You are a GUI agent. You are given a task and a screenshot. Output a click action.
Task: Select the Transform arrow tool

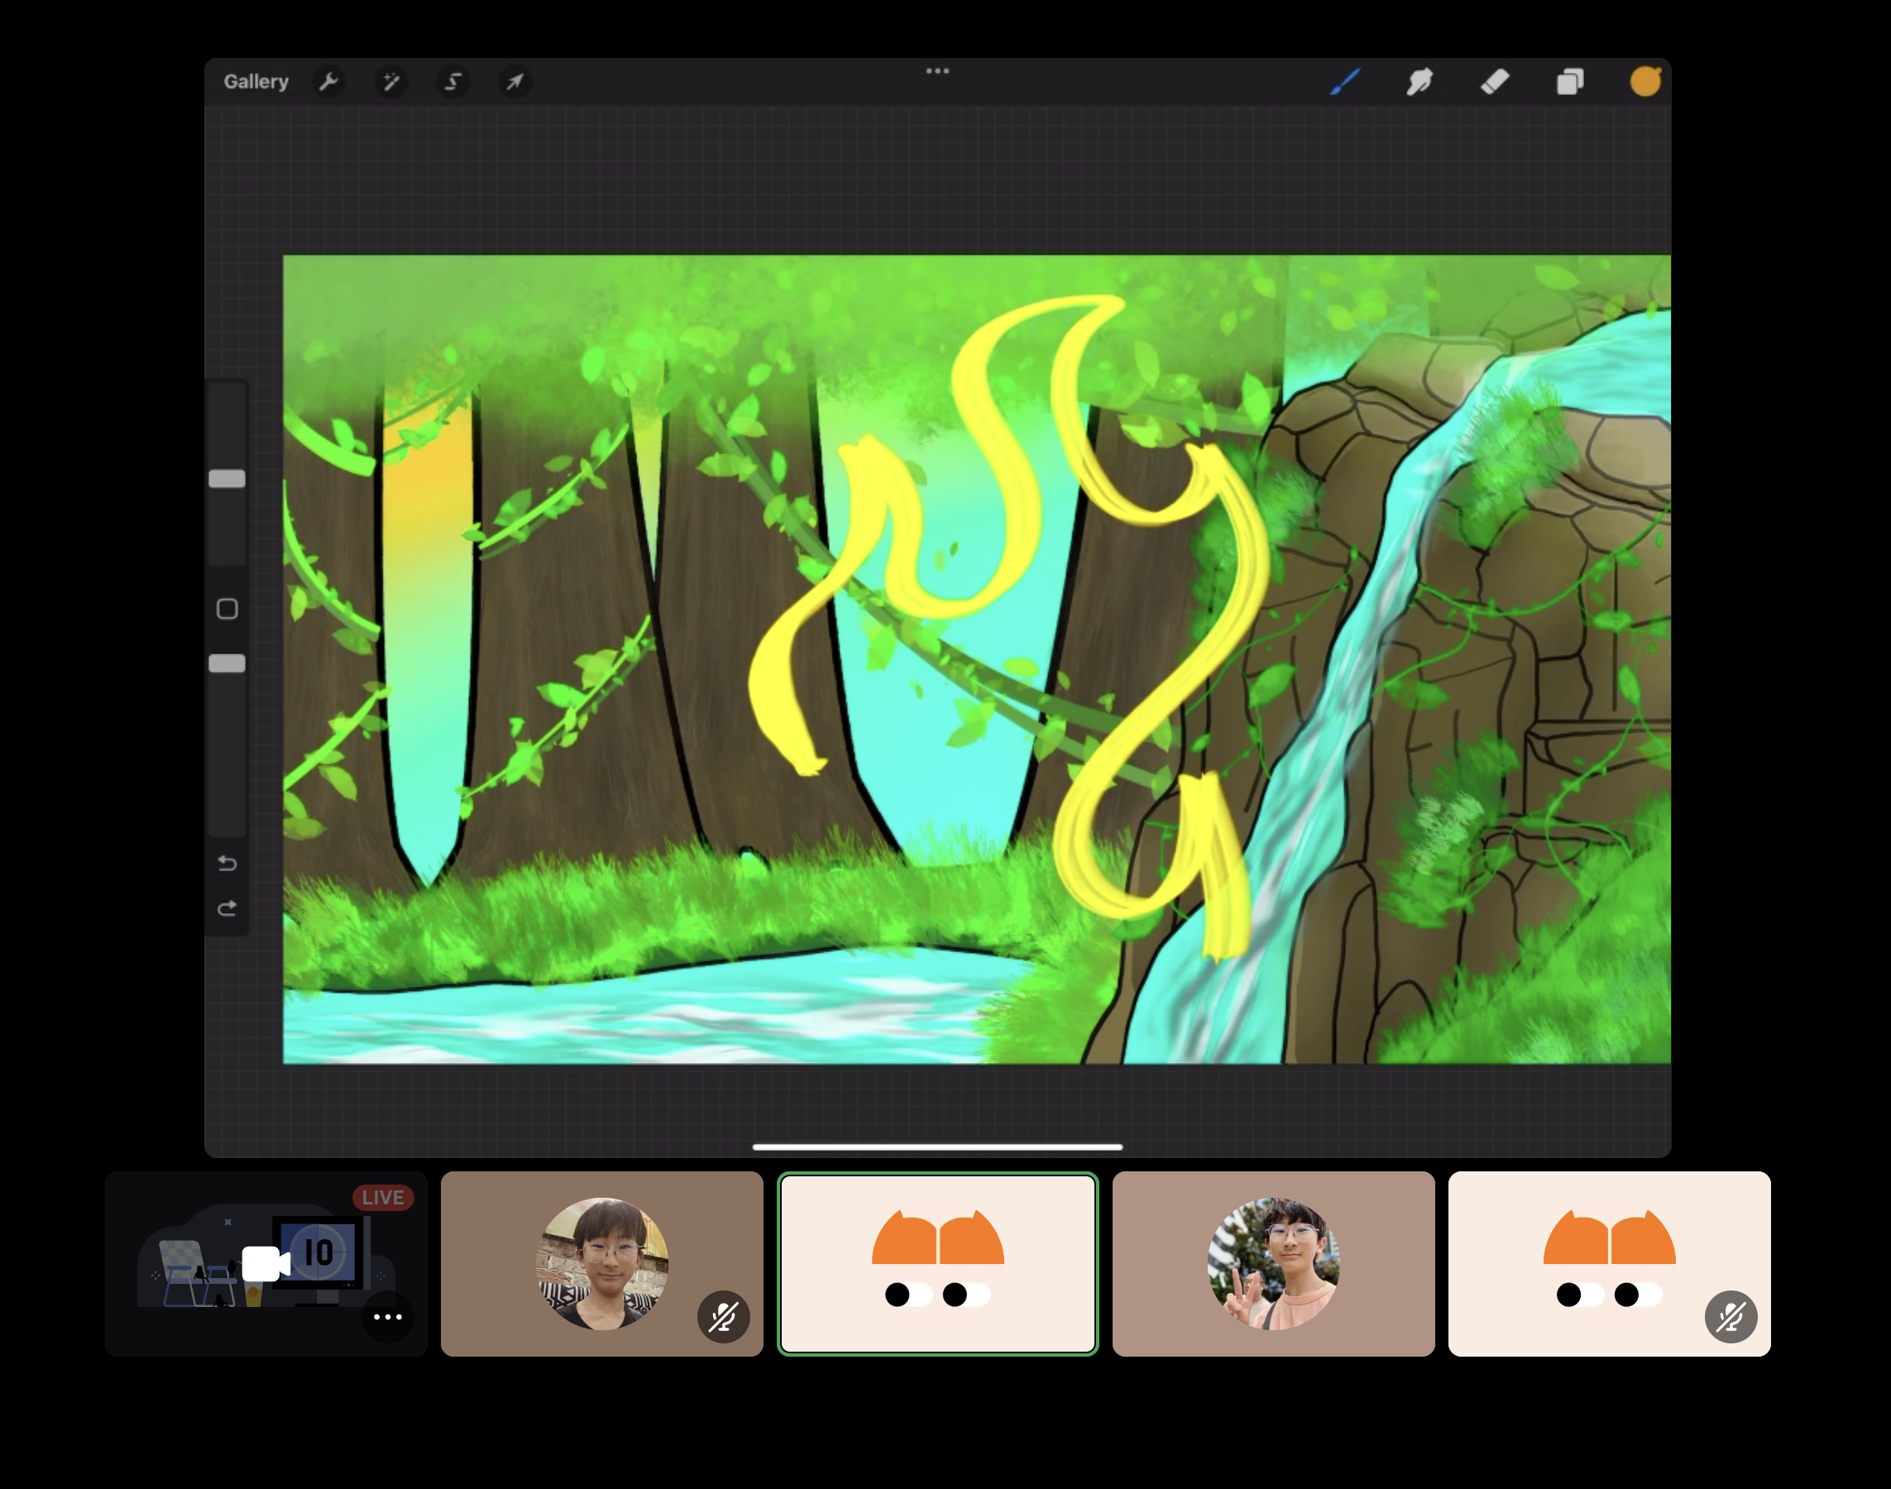[x=515, y=82]
